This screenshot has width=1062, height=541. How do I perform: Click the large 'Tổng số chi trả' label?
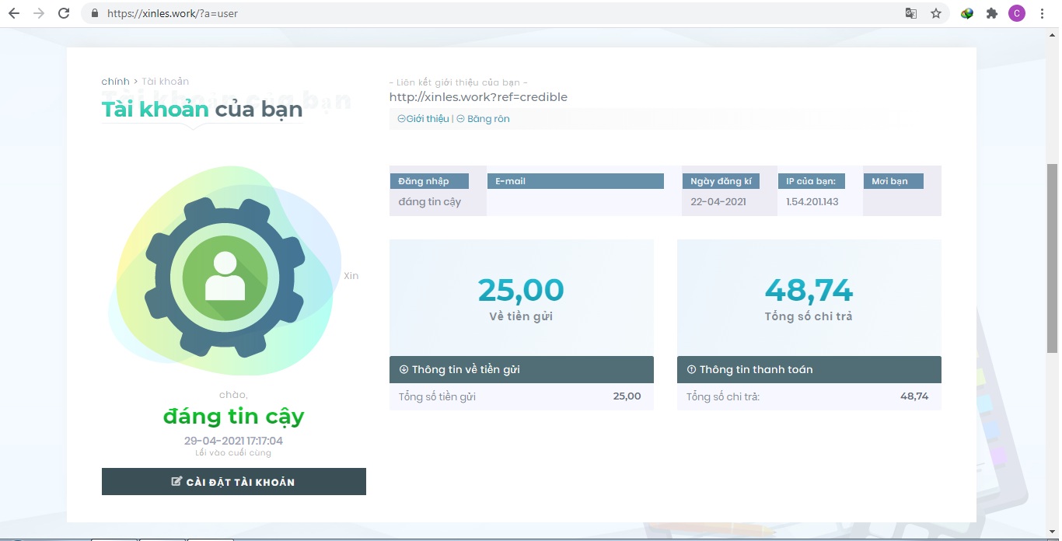pyautogui.click(x=809, y=316)
